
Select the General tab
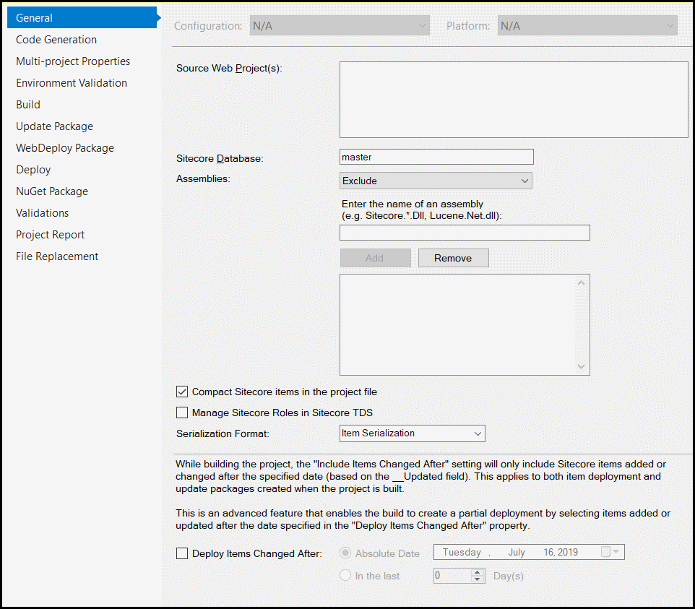(x=82, y=18)
